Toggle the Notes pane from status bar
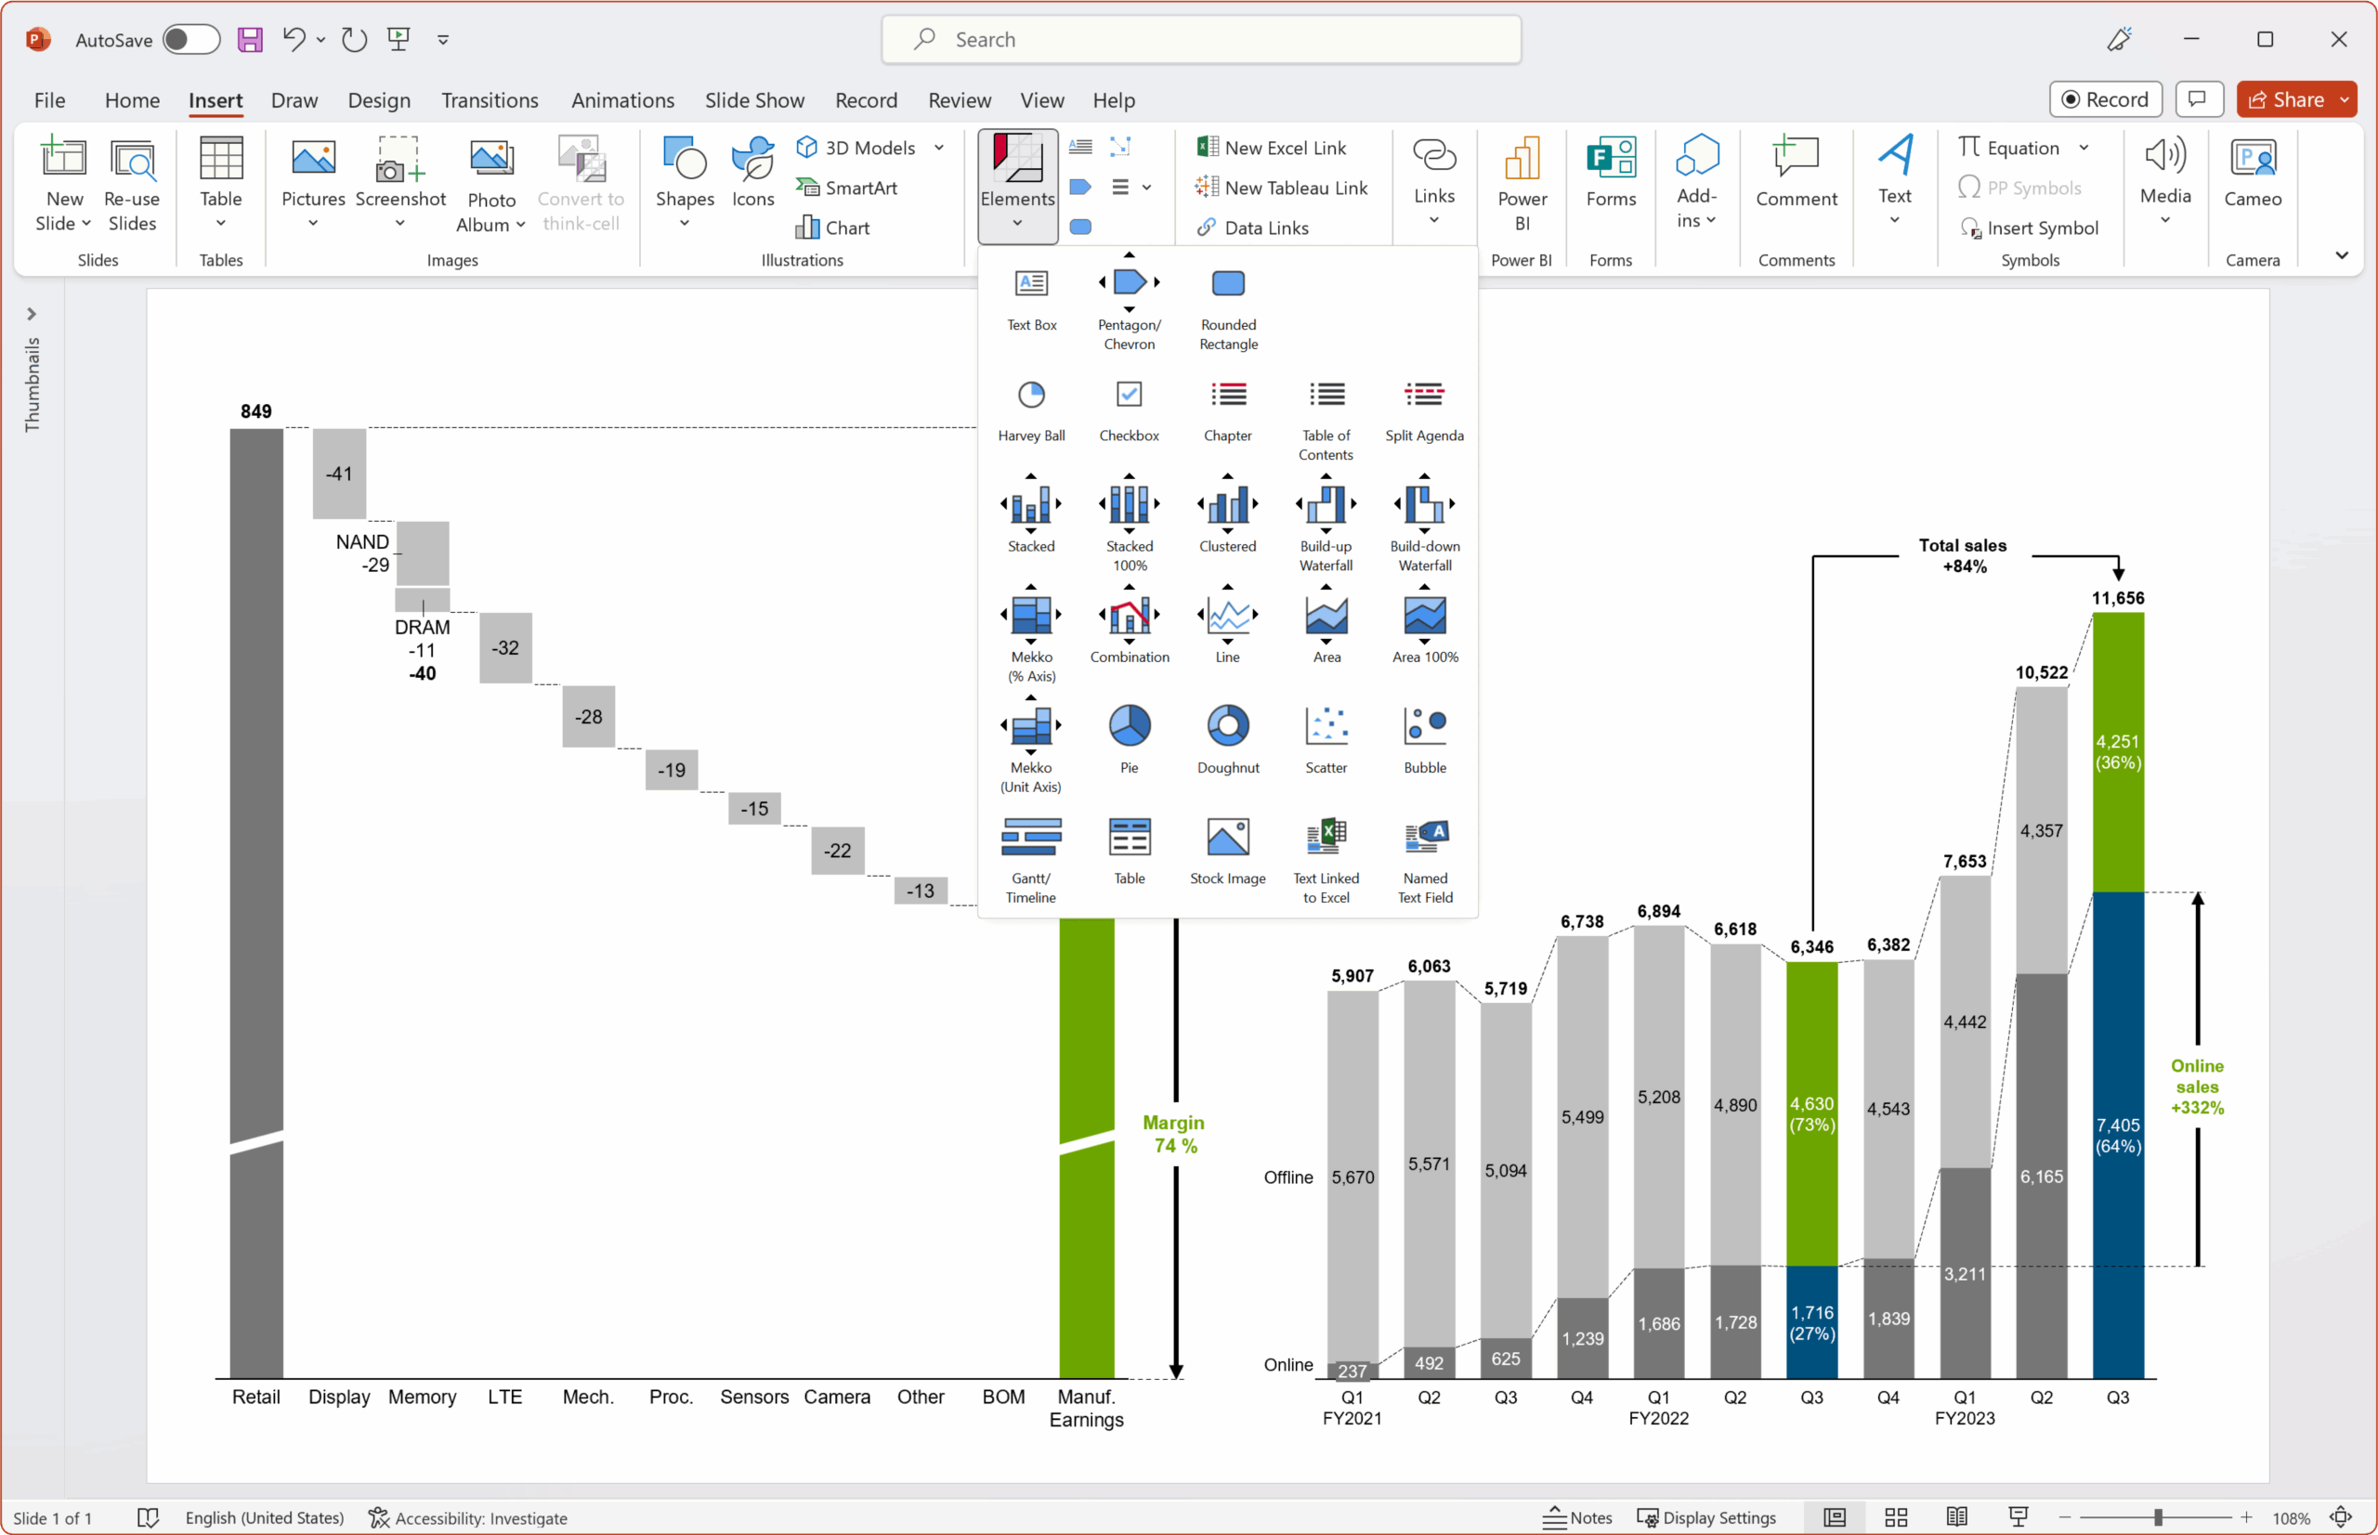The width and height of the screenshot is (2378, 1535). pos(1576,1516)
